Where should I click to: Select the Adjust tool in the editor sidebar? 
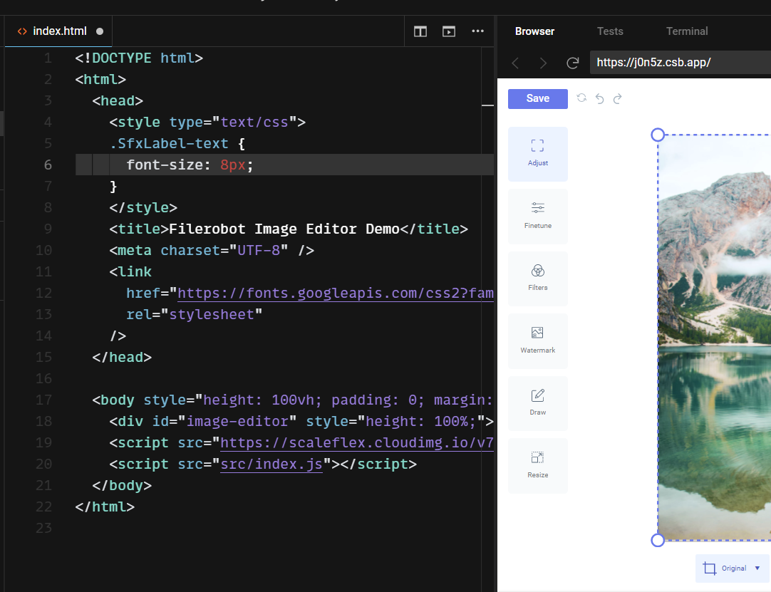click(x=537, y=153)
